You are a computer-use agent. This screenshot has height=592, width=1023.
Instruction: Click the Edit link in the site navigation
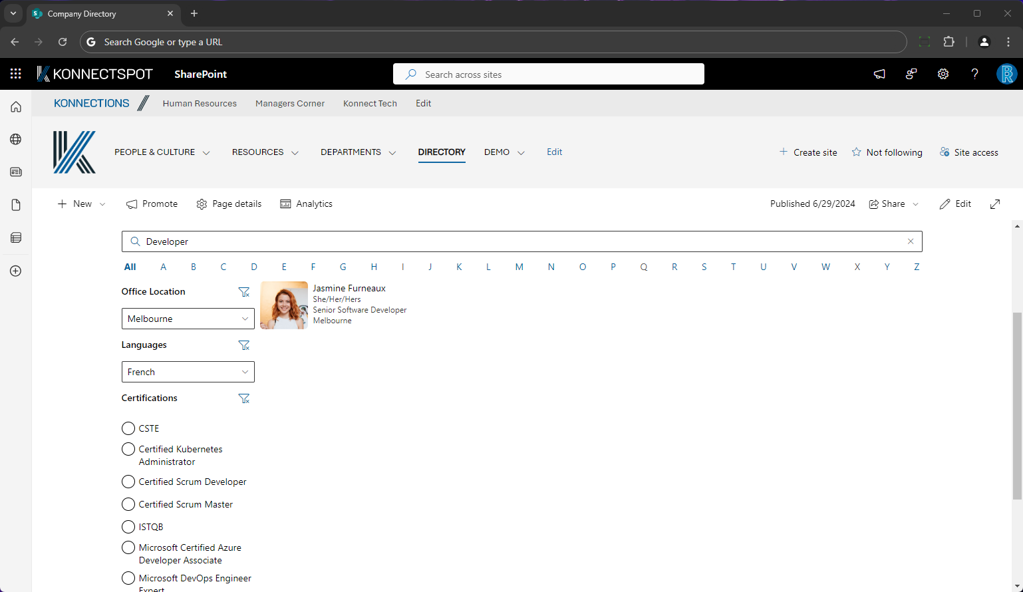555,152
